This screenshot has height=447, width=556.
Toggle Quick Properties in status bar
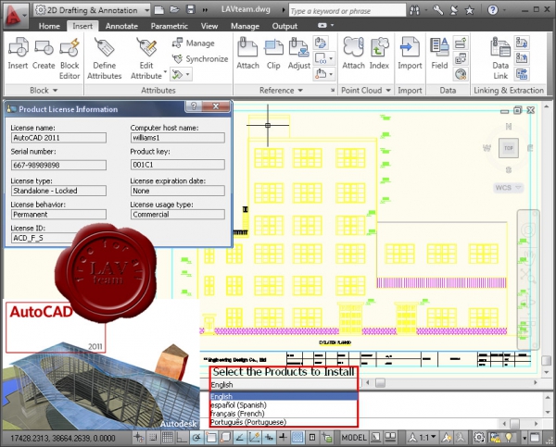coord(312,438)
